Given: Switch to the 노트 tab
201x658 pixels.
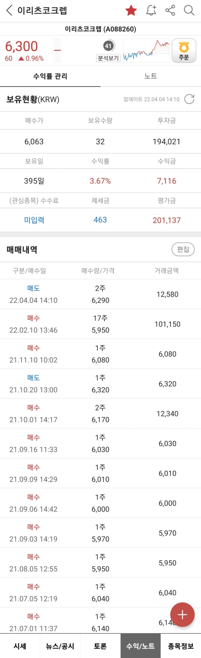Looking at the screenshot, I should click(150, 76).
